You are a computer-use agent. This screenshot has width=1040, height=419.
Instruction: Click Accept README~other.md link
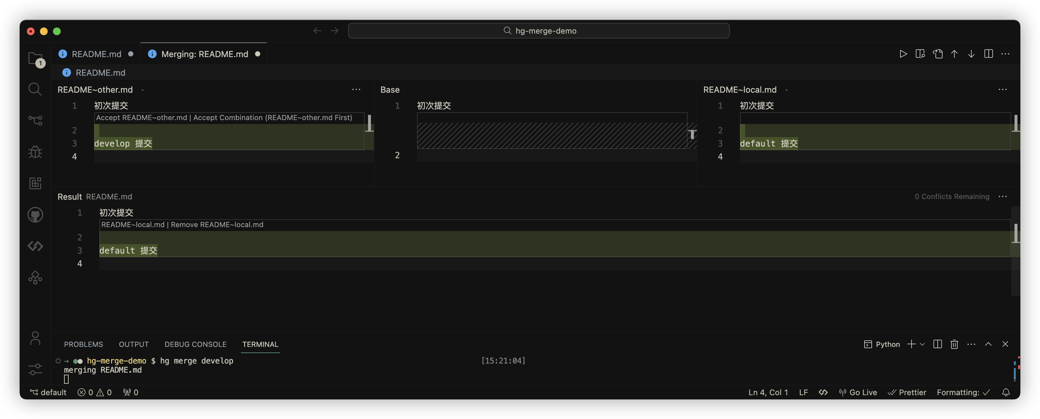click(141, 117)
